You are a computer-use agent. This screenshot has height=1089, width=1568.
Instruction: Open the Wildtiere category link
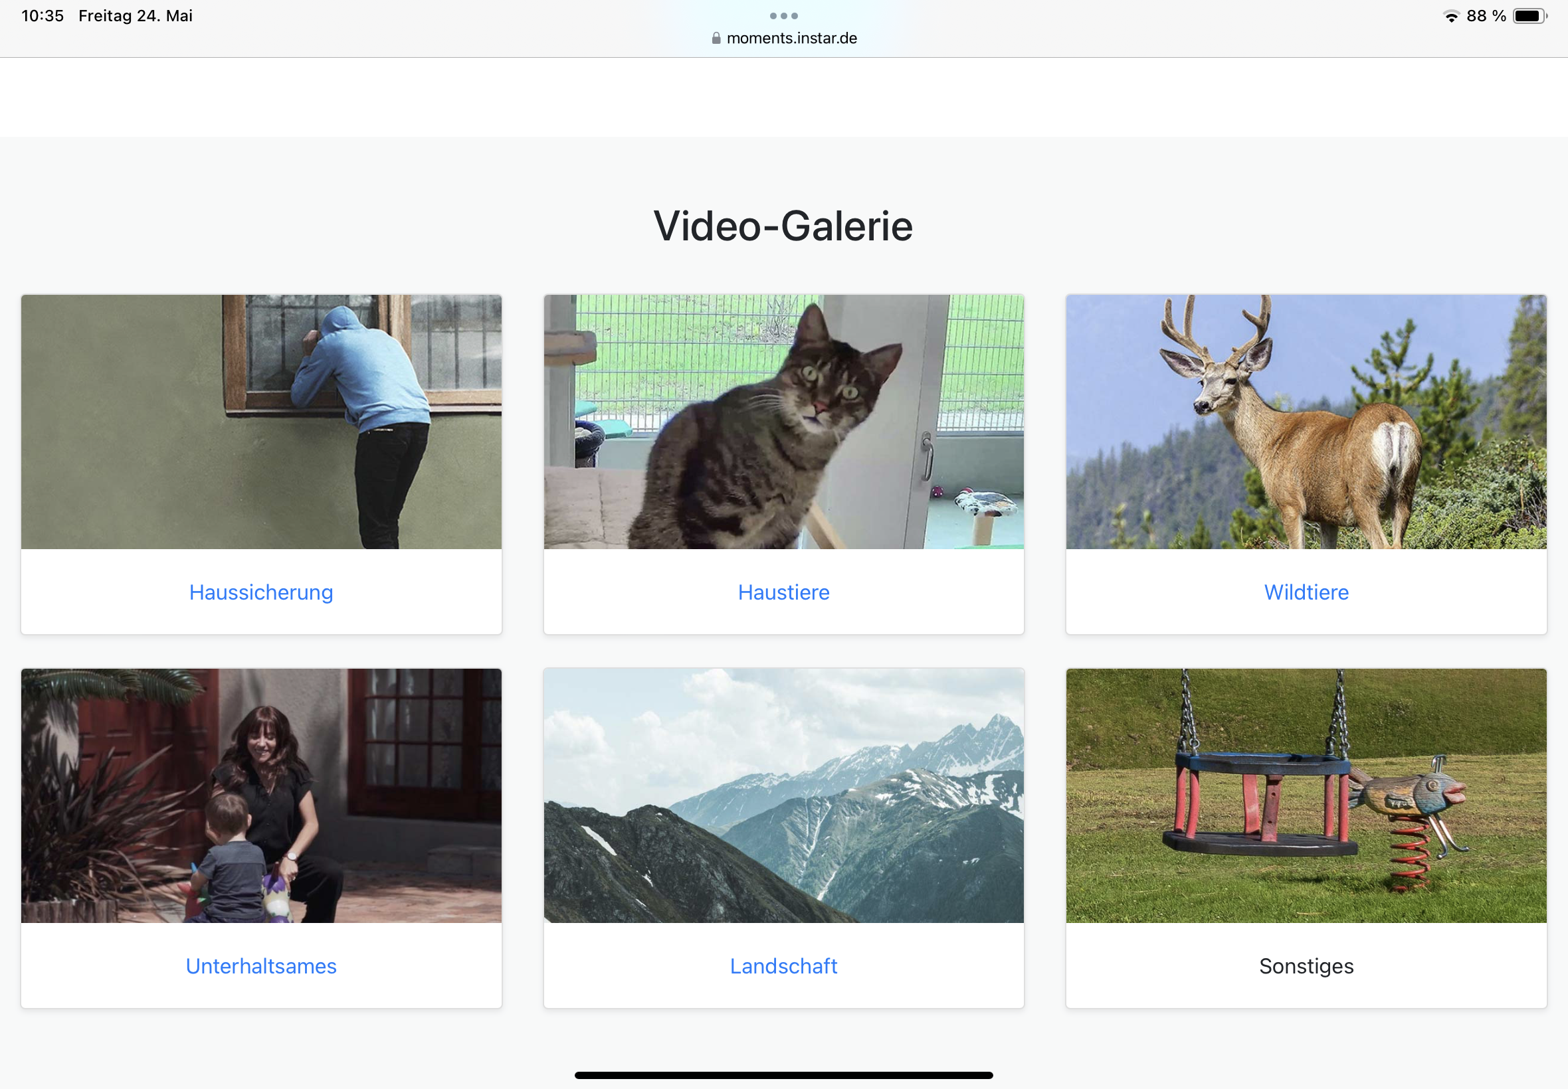(1306, 592)
